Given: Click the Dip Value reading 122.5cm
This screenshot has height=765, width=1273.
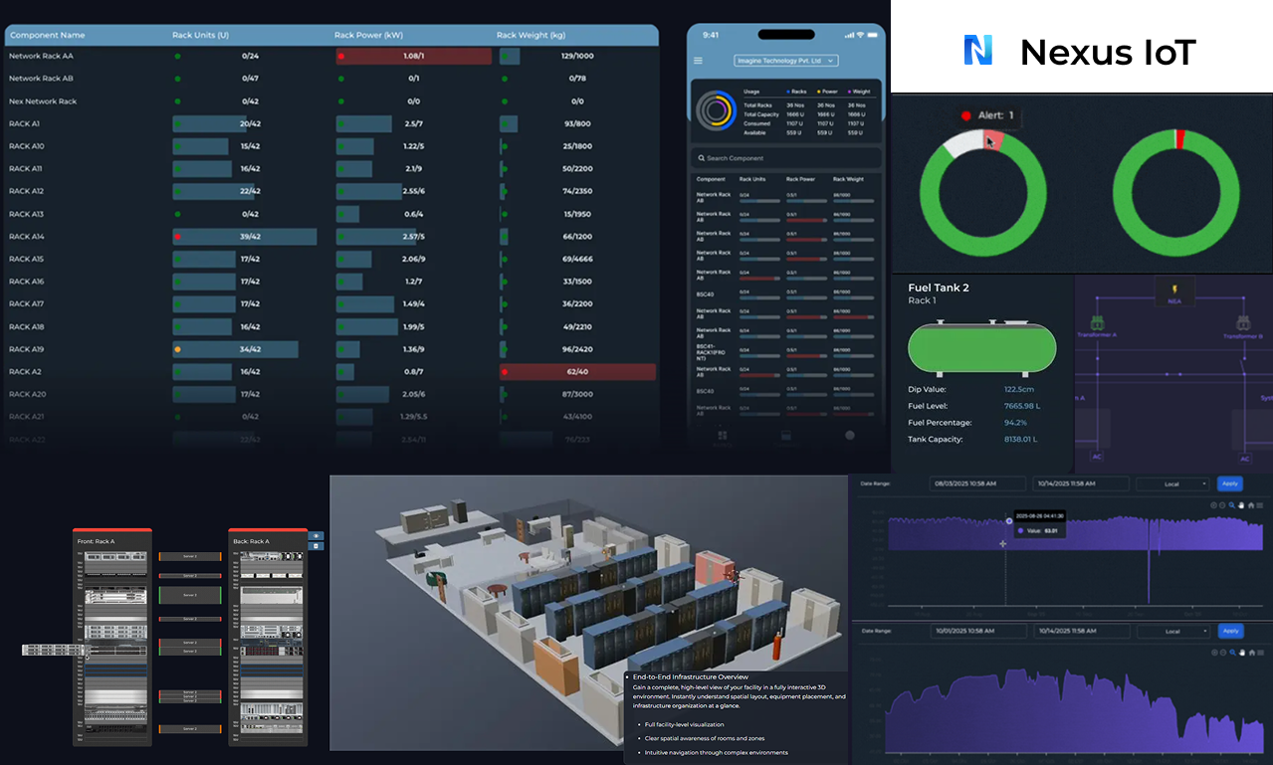Looking at the screenshot, I should [x=1020, y=389].
